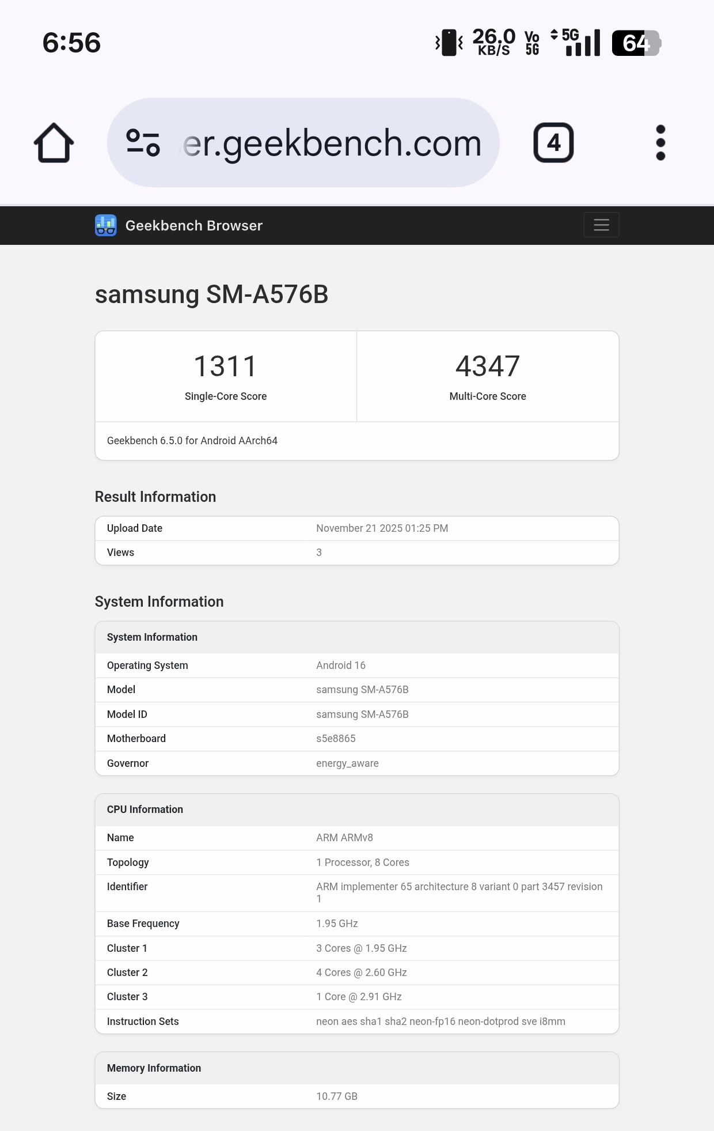Viewport: 714px width, 1131px height.
Task: Open the tab switcher showing 4 tabs
Action: click(553, 143)
